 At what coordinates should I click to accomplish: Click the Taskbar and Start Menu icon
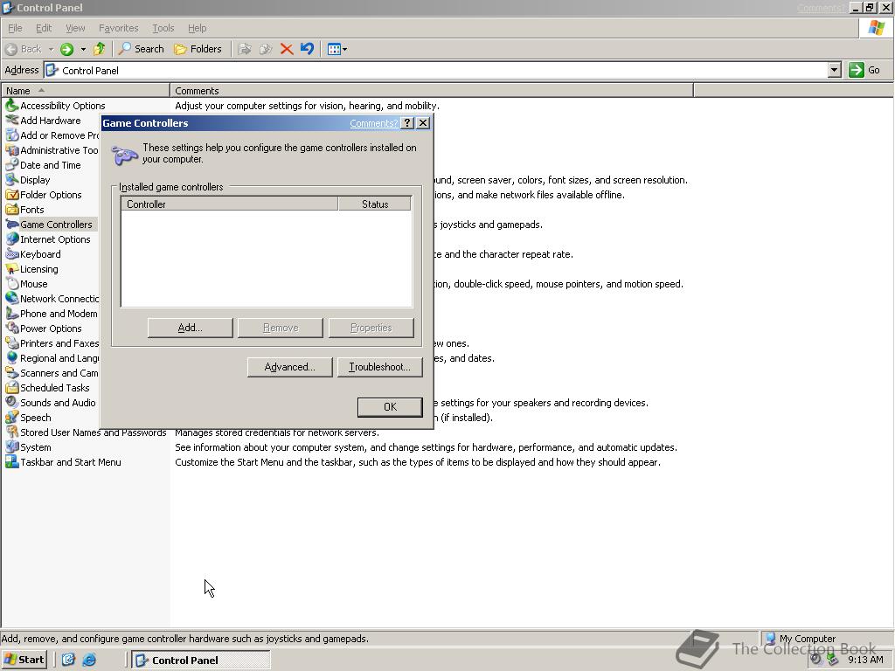pos(11,461)
